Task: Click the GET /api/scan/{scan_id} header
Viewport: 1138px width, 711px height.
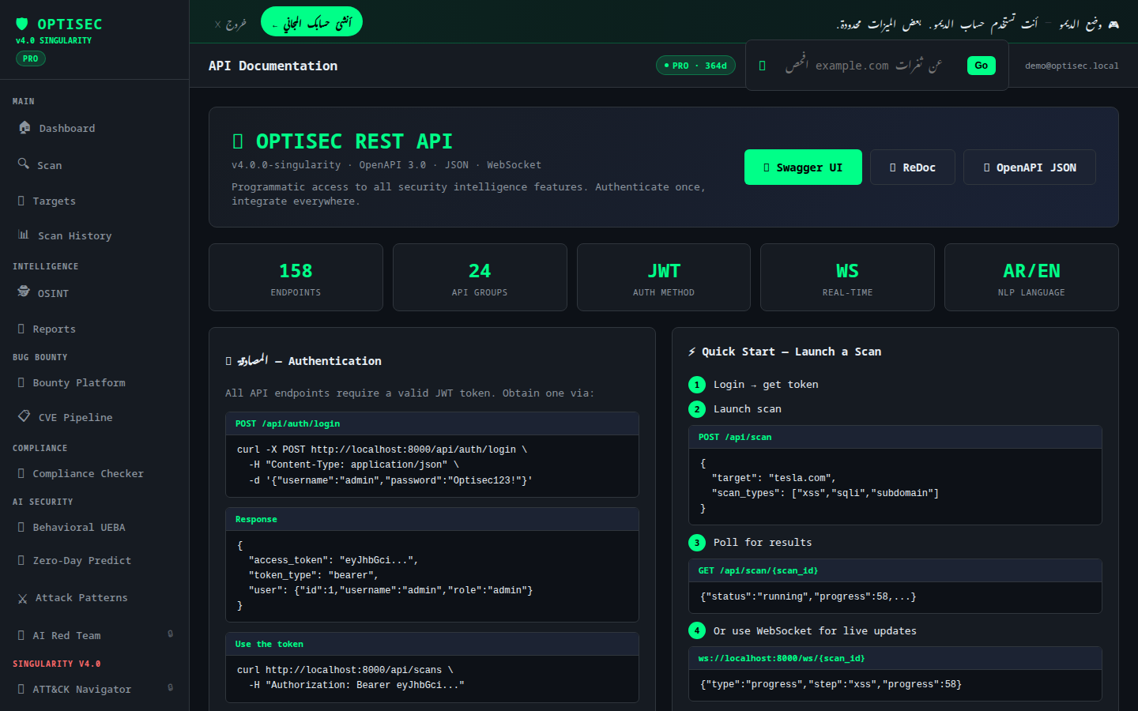Action: [895, 571]
